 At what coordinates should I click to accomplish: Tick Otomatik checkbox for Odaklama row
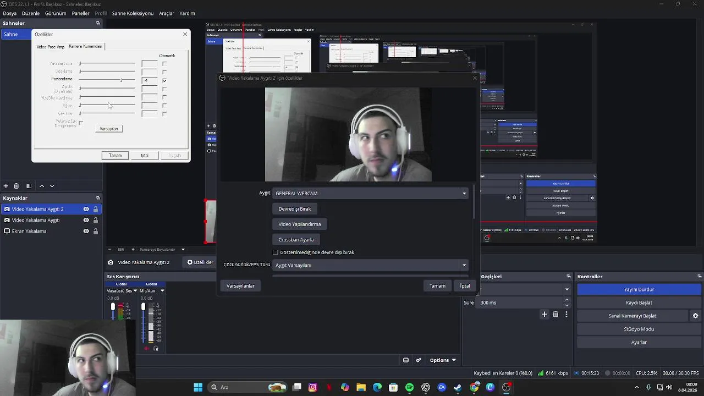pyautogui.click(x=164, y=72)
